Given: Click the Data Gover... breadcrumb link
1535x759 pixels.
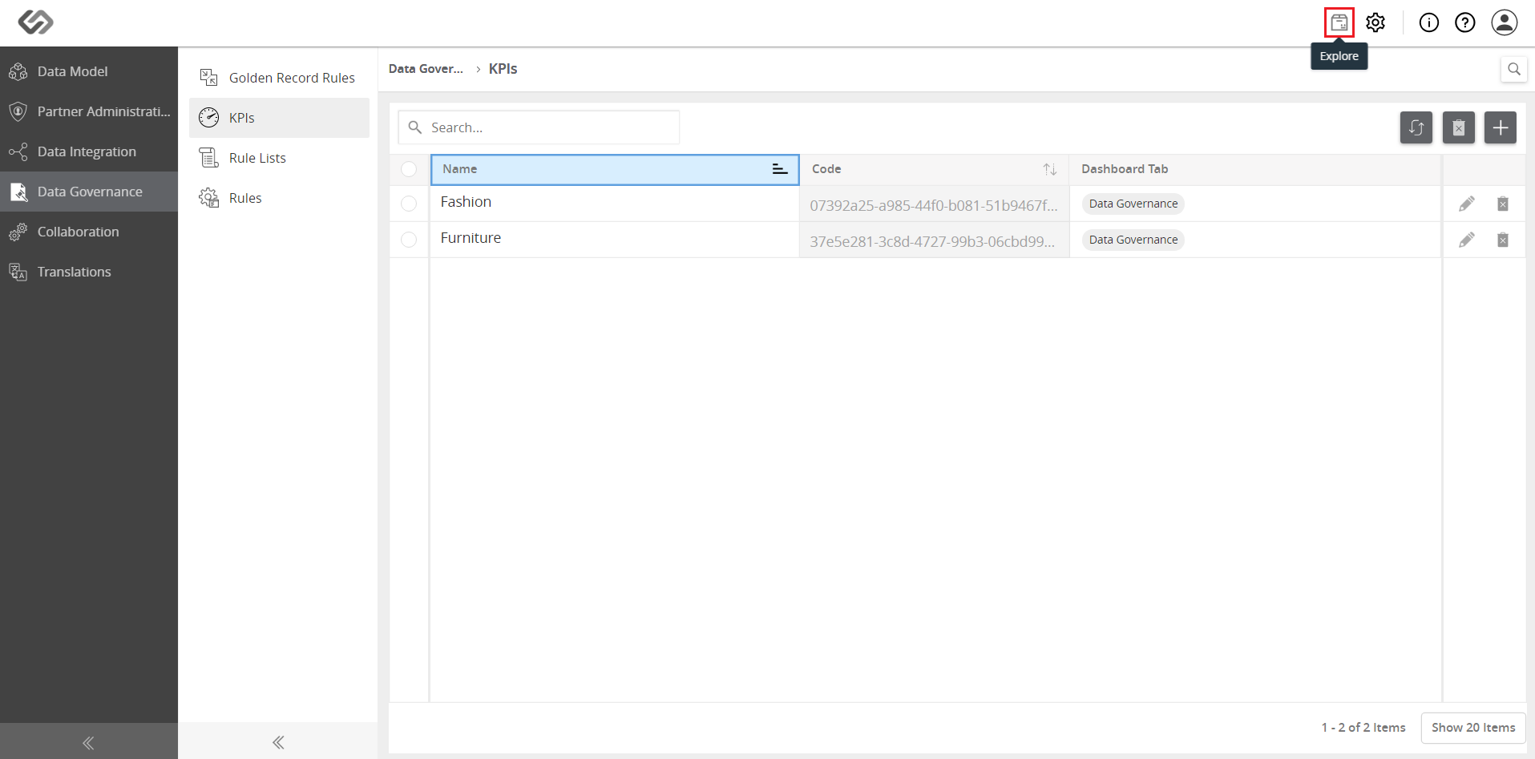Looking at the screenshot, I should pos(426,69).
